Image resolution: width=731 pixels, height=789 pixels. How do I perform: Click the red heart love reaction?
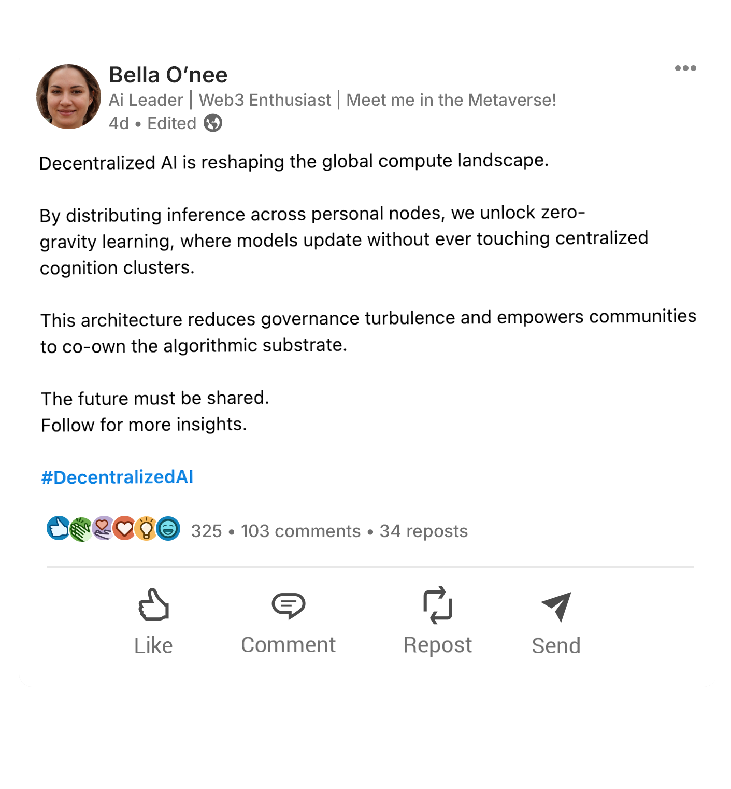pyautogui.click(x=124, y=529)
